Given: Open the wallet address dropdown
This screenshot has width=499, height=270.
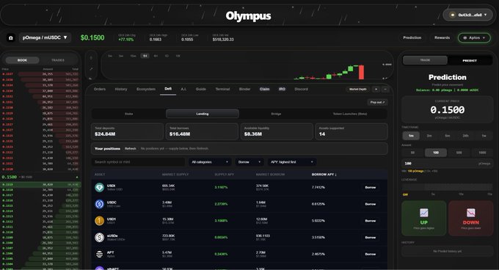Looking at the screenshot, I should pyautogui.click(x=468, y=15).
